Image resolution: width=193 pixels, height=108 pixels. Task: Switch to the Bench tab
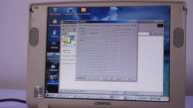126,25
